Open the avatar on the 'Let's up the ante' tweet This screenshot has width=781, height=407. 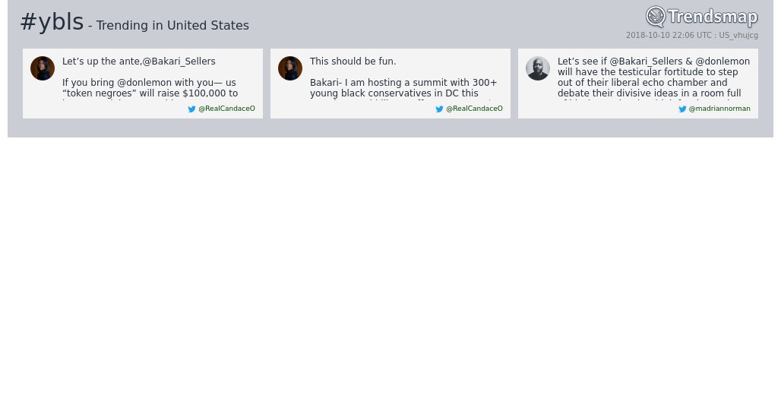coord(43,68)
